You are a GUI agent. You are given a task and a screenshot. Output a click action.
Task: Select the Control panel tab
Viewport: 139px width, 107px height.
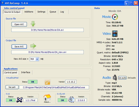coord(11,72)
